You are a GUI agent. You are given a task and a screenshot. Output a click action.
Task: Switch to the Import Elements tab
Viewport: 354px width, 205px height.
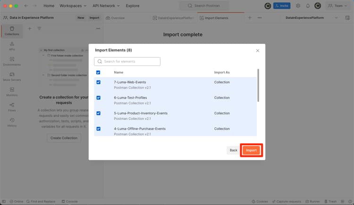[214, 18]
